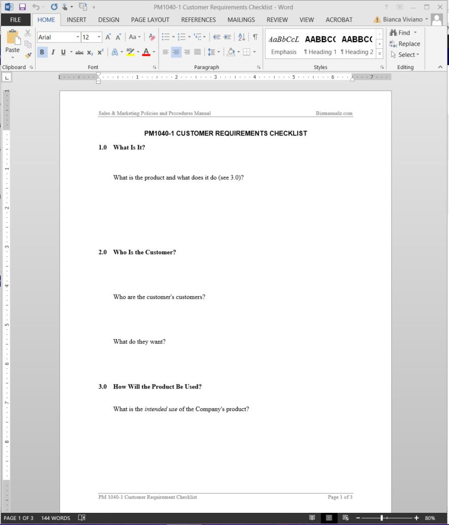
Task: Switch to Web Layout view
Action: coord(345,517)
